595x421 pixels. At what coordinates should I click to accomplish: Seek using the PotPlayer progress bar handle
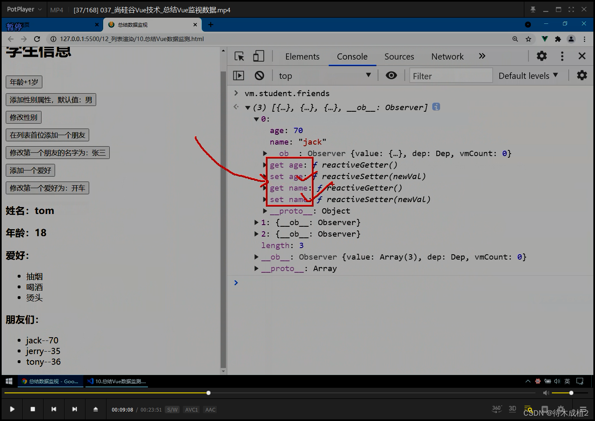coord(208,393)
